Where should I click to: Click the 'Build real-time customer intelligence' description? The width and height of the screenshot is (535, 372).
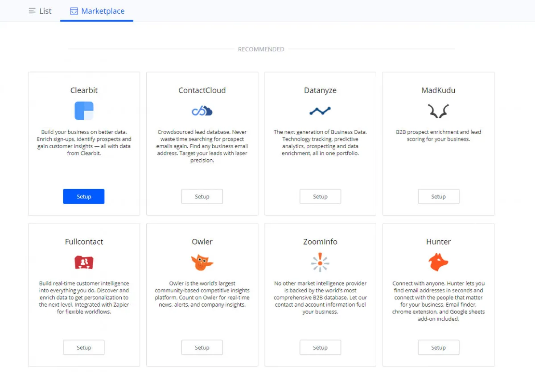click(84, 297)
